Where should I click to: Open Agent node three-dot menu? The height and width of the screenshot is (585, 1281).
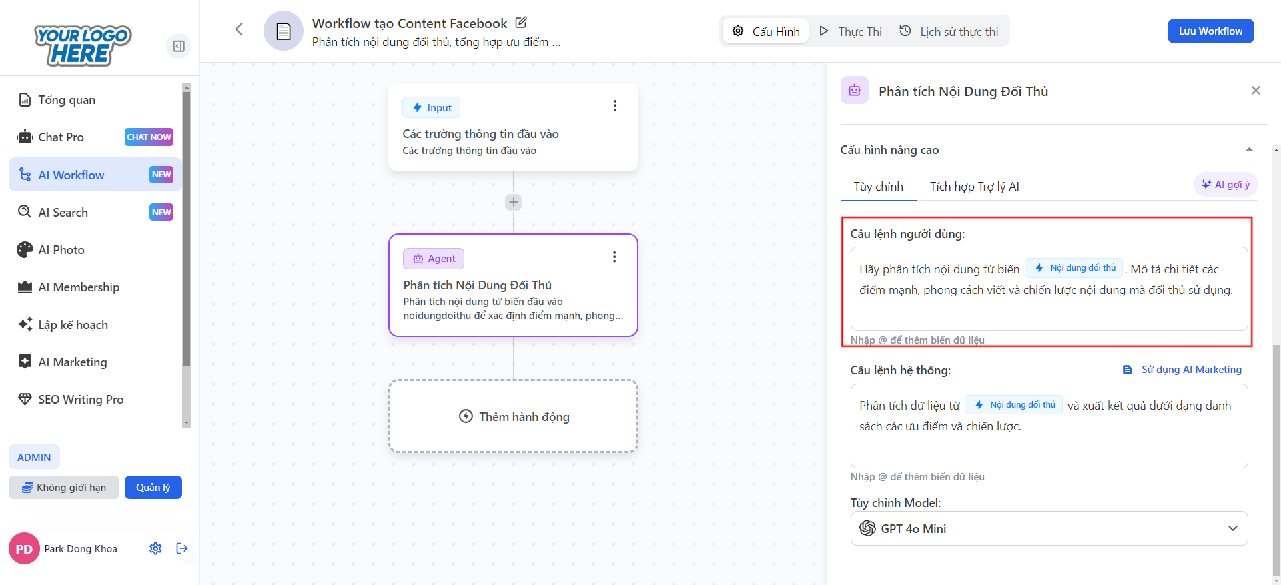614,257
